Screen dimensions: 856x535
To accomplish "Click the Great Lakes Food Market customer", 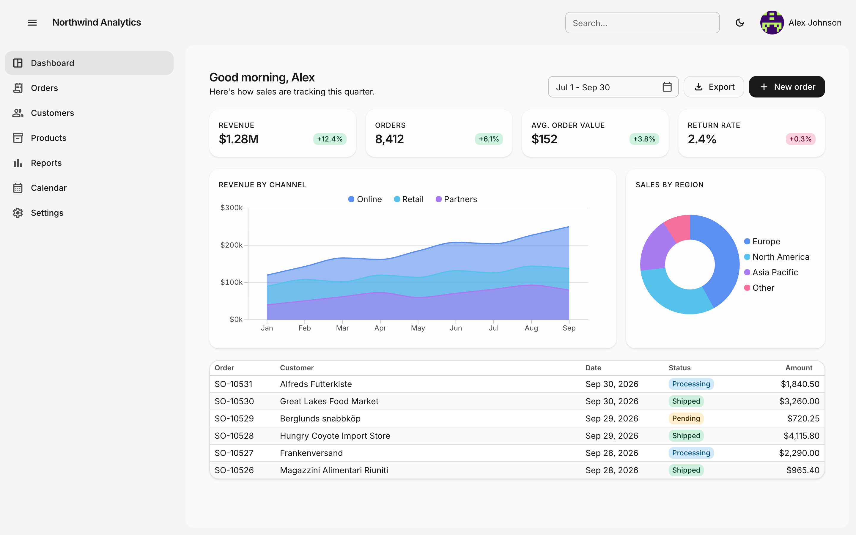I will pos(329,401).
